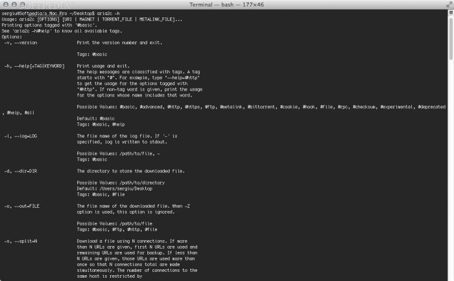Click the '-h, --help[=TAG|KEYWORD]' option
The image size is (454, 281).
(34, 66)
